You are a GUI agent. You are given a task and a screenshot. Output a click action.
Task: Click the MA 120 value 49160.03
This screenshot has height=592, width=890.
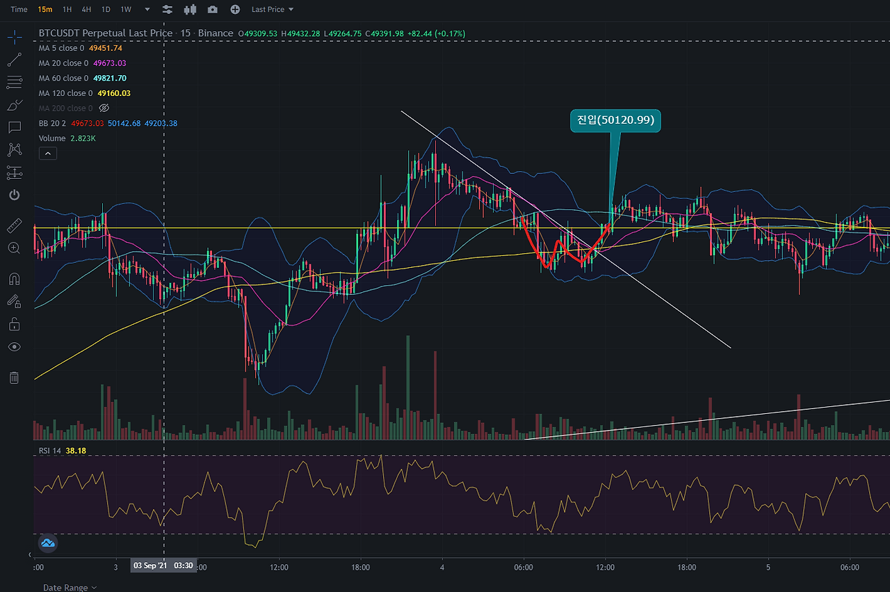click(x=114, y=93)
